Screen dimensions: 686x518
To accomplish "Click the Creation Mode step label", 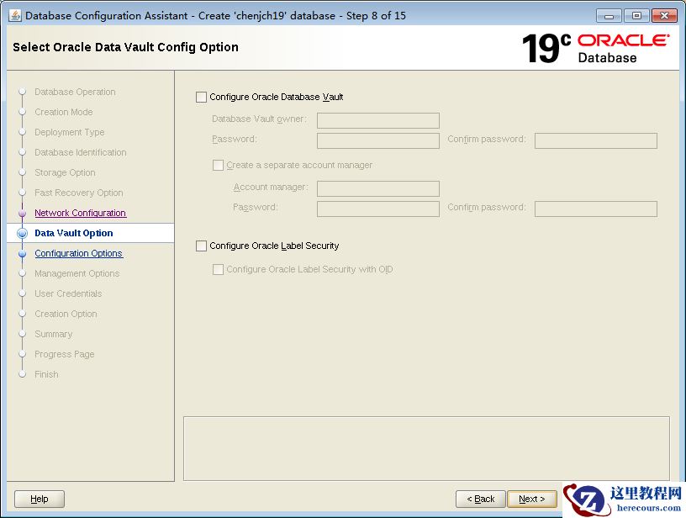I will [63, 112].
